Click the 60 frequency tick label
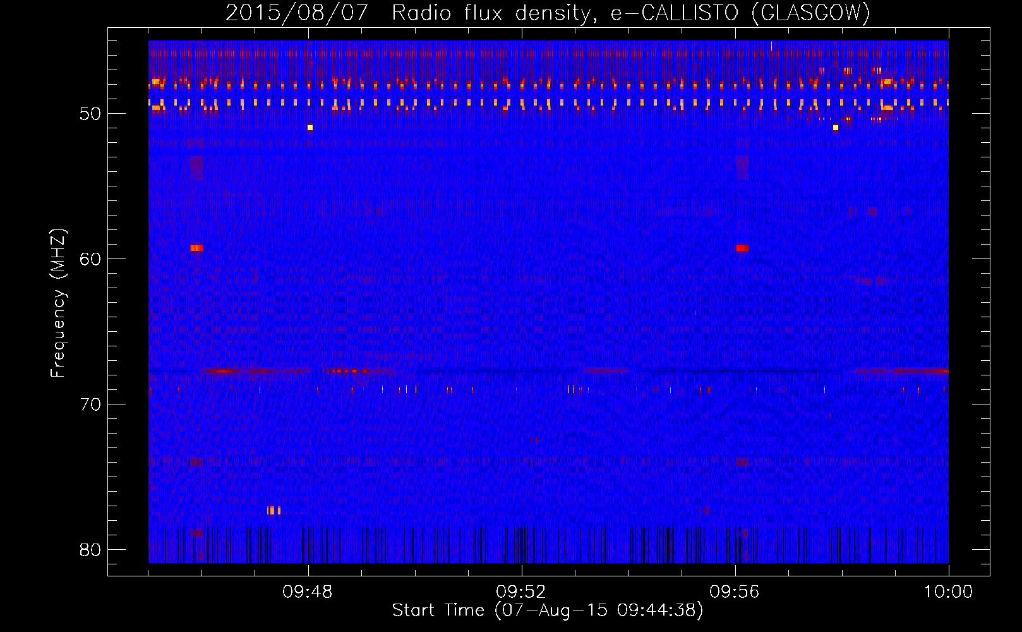 (x=90, y=259)
